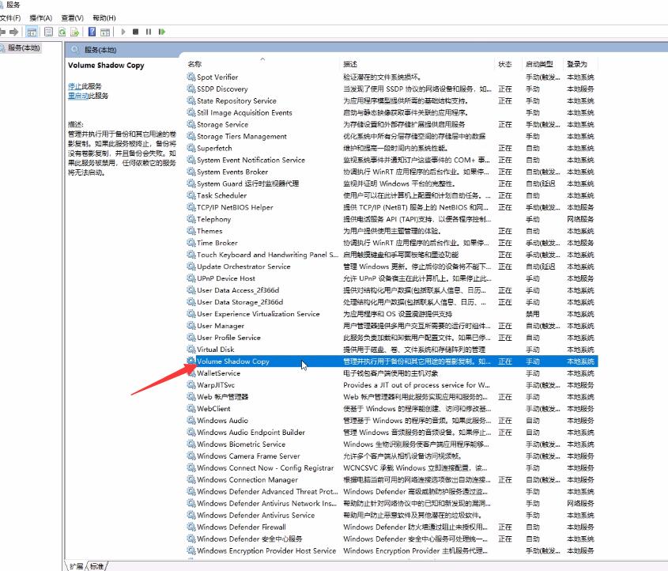Open Help via the blue question mark icon
Viewport: 668px width, 571px height.
92,32
